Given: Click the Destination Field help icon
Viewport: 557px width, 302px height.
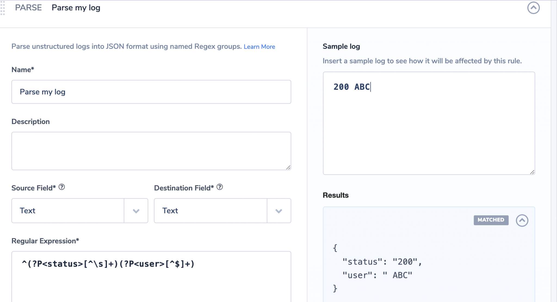Looking at the screenshot, I should (220, 187).
